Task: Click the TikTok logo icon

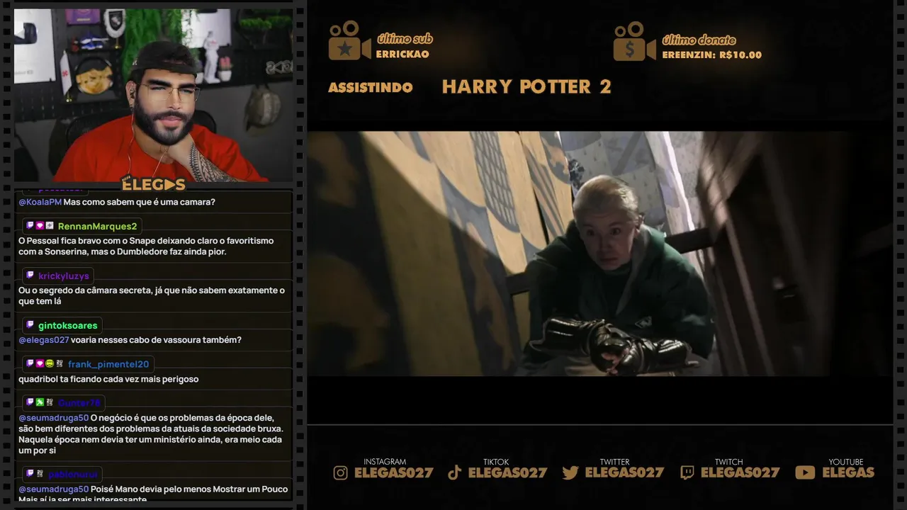Action: (x=455, y=472)
